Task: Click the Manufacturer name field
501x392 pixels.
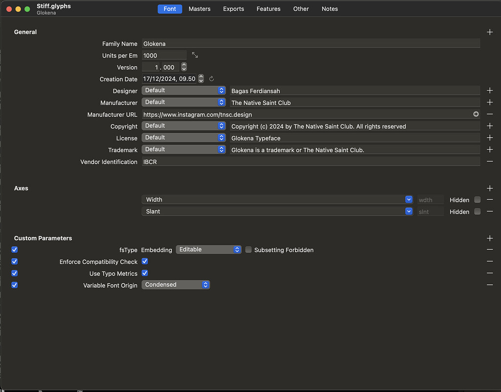Action: point(355,103)
